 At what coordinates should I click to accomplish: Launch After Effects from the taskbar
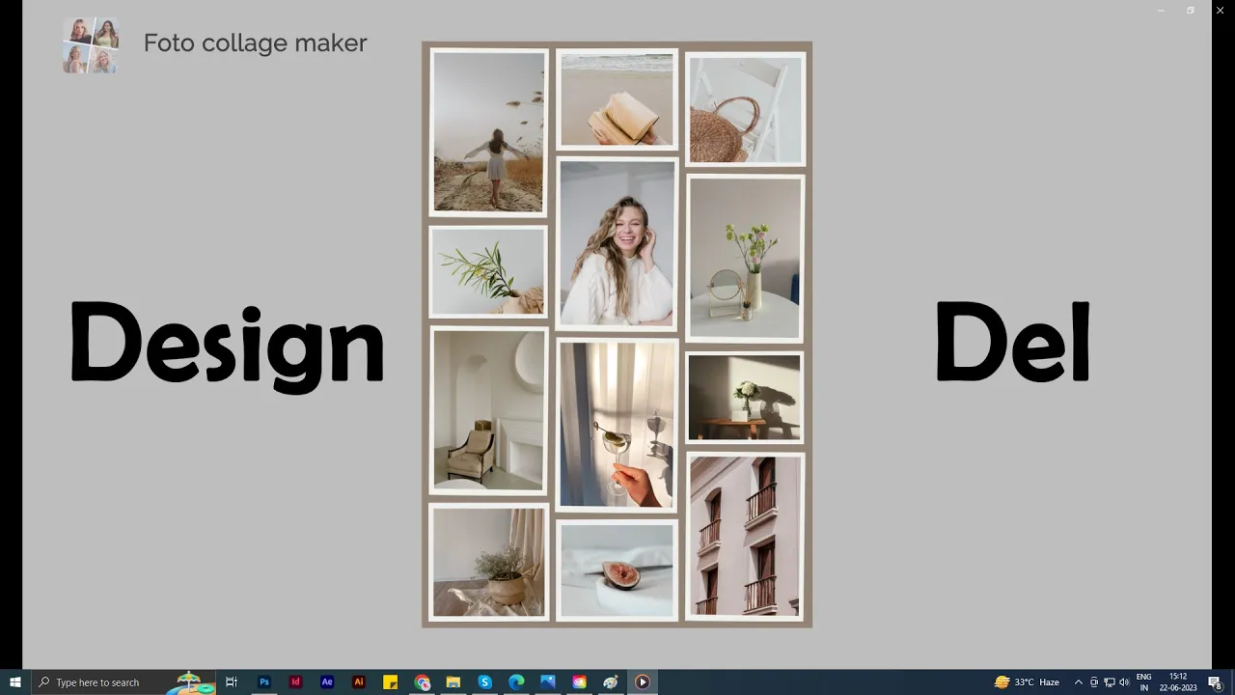[327, 681]
